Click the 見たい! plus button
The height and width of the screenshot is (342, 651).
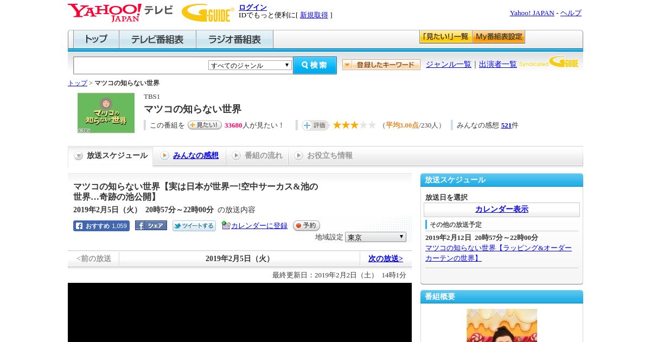(x=205, y=125)
